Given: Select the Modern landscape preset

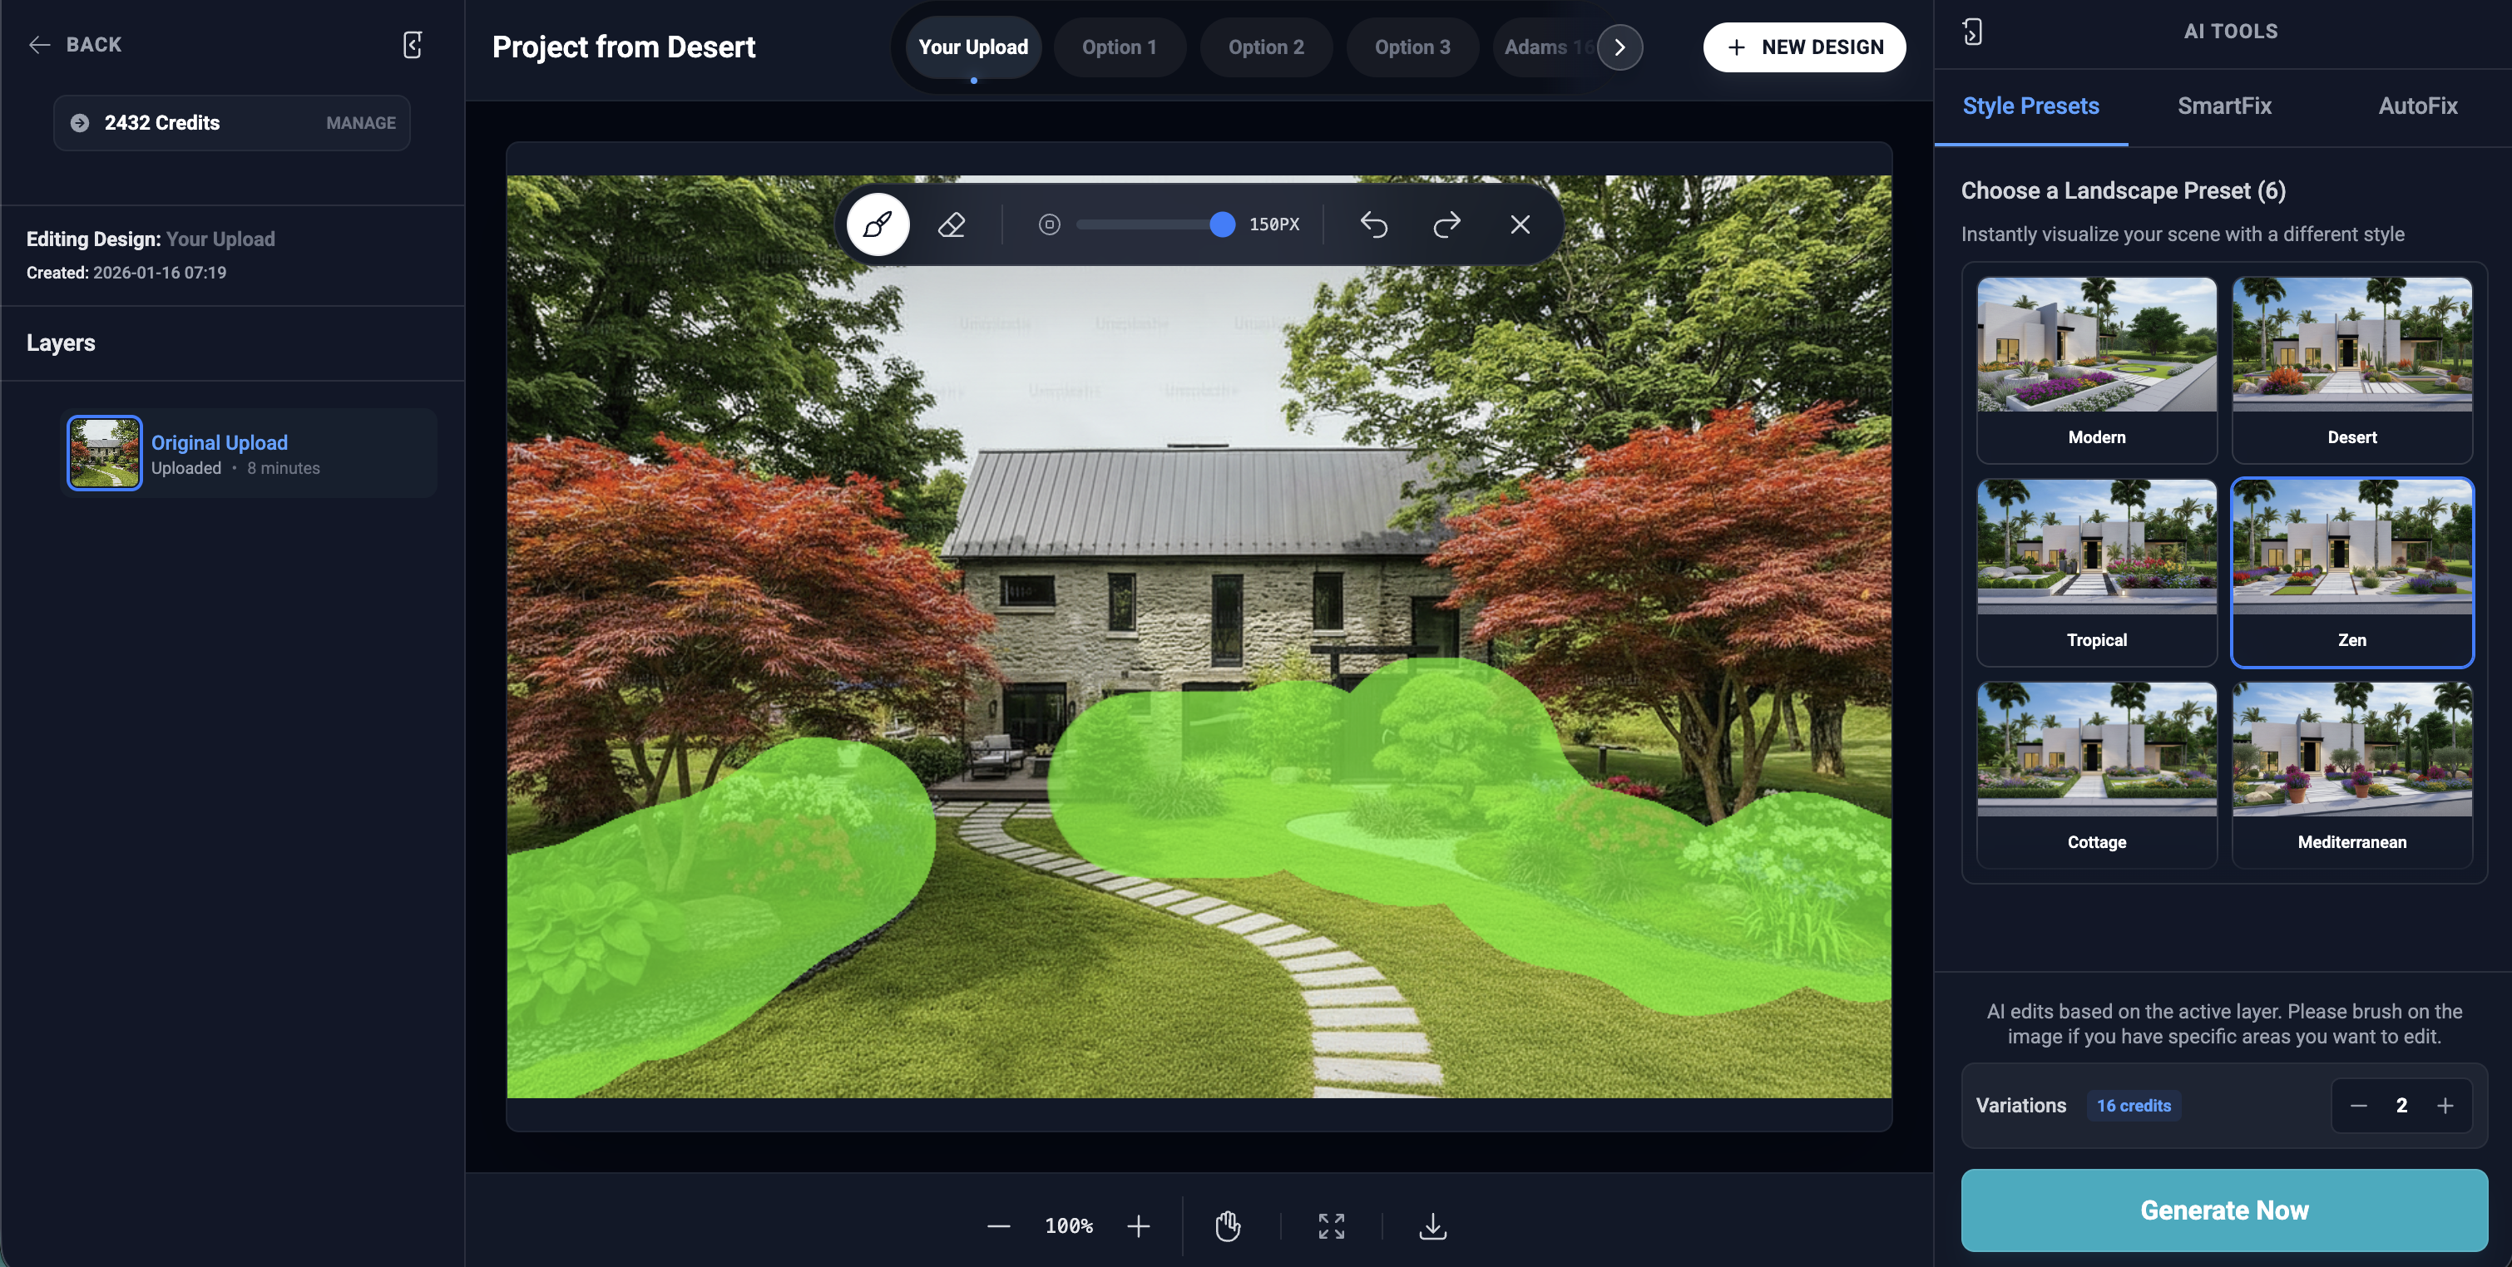Looking at the screenshot, I should coord(2097,370).
